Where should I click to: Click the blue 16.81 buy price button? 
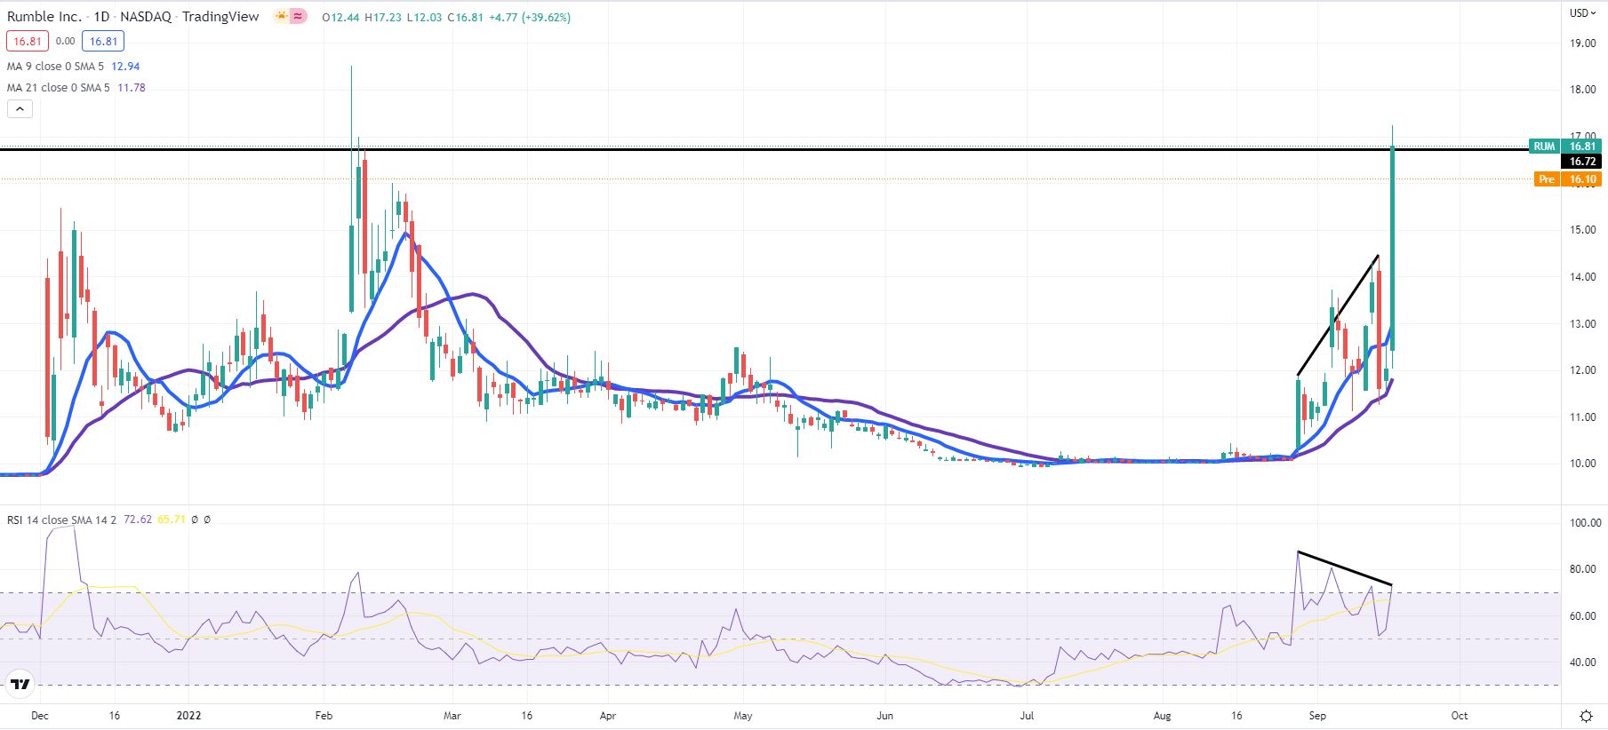103,41
